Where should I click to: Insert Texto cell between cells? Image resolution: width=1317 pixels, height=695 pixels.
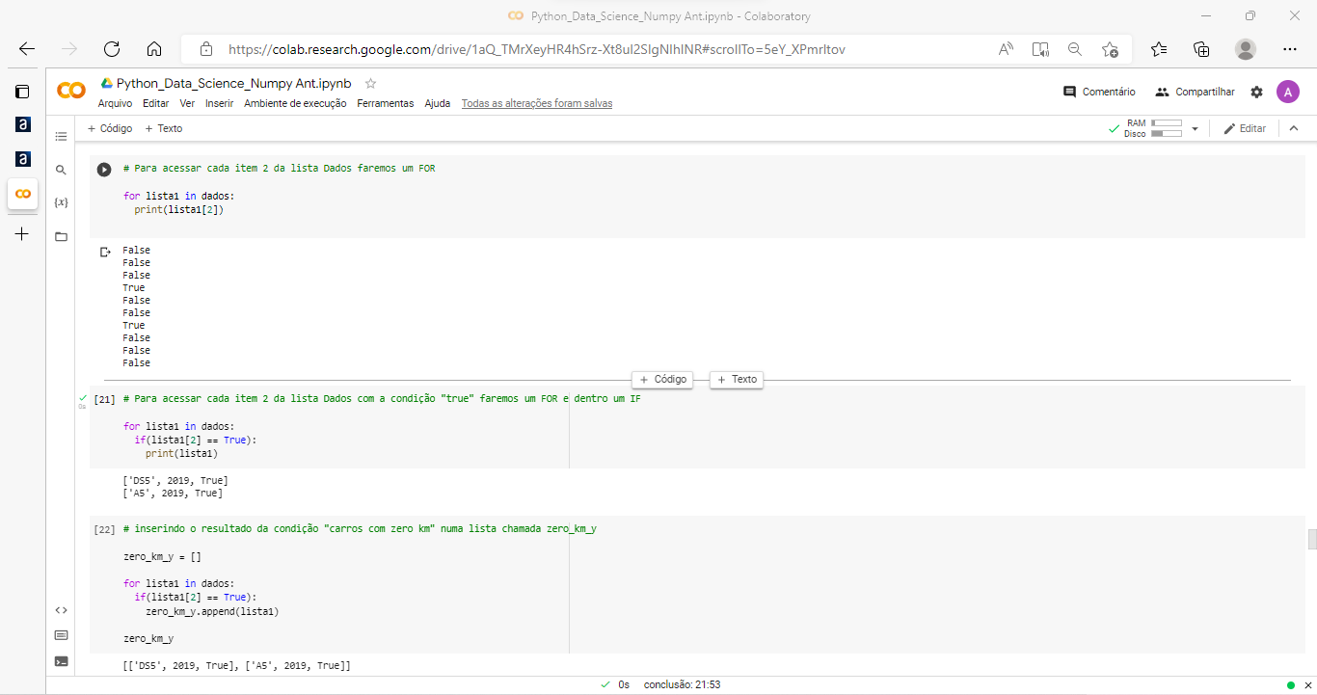point(737,380)
